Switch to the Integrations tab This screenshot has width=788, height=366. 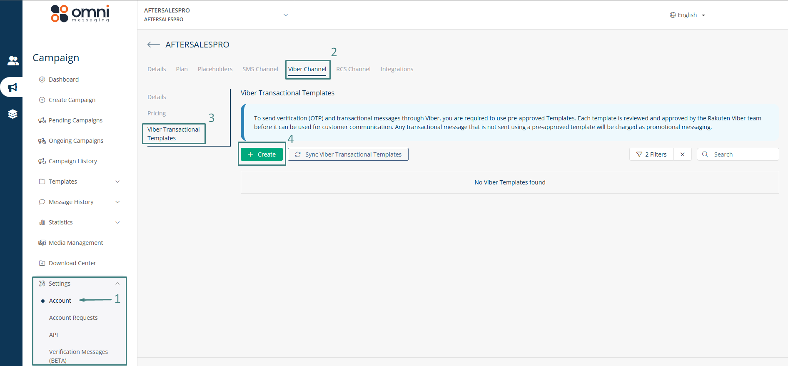pyautogui.click(x=397, y=69)
